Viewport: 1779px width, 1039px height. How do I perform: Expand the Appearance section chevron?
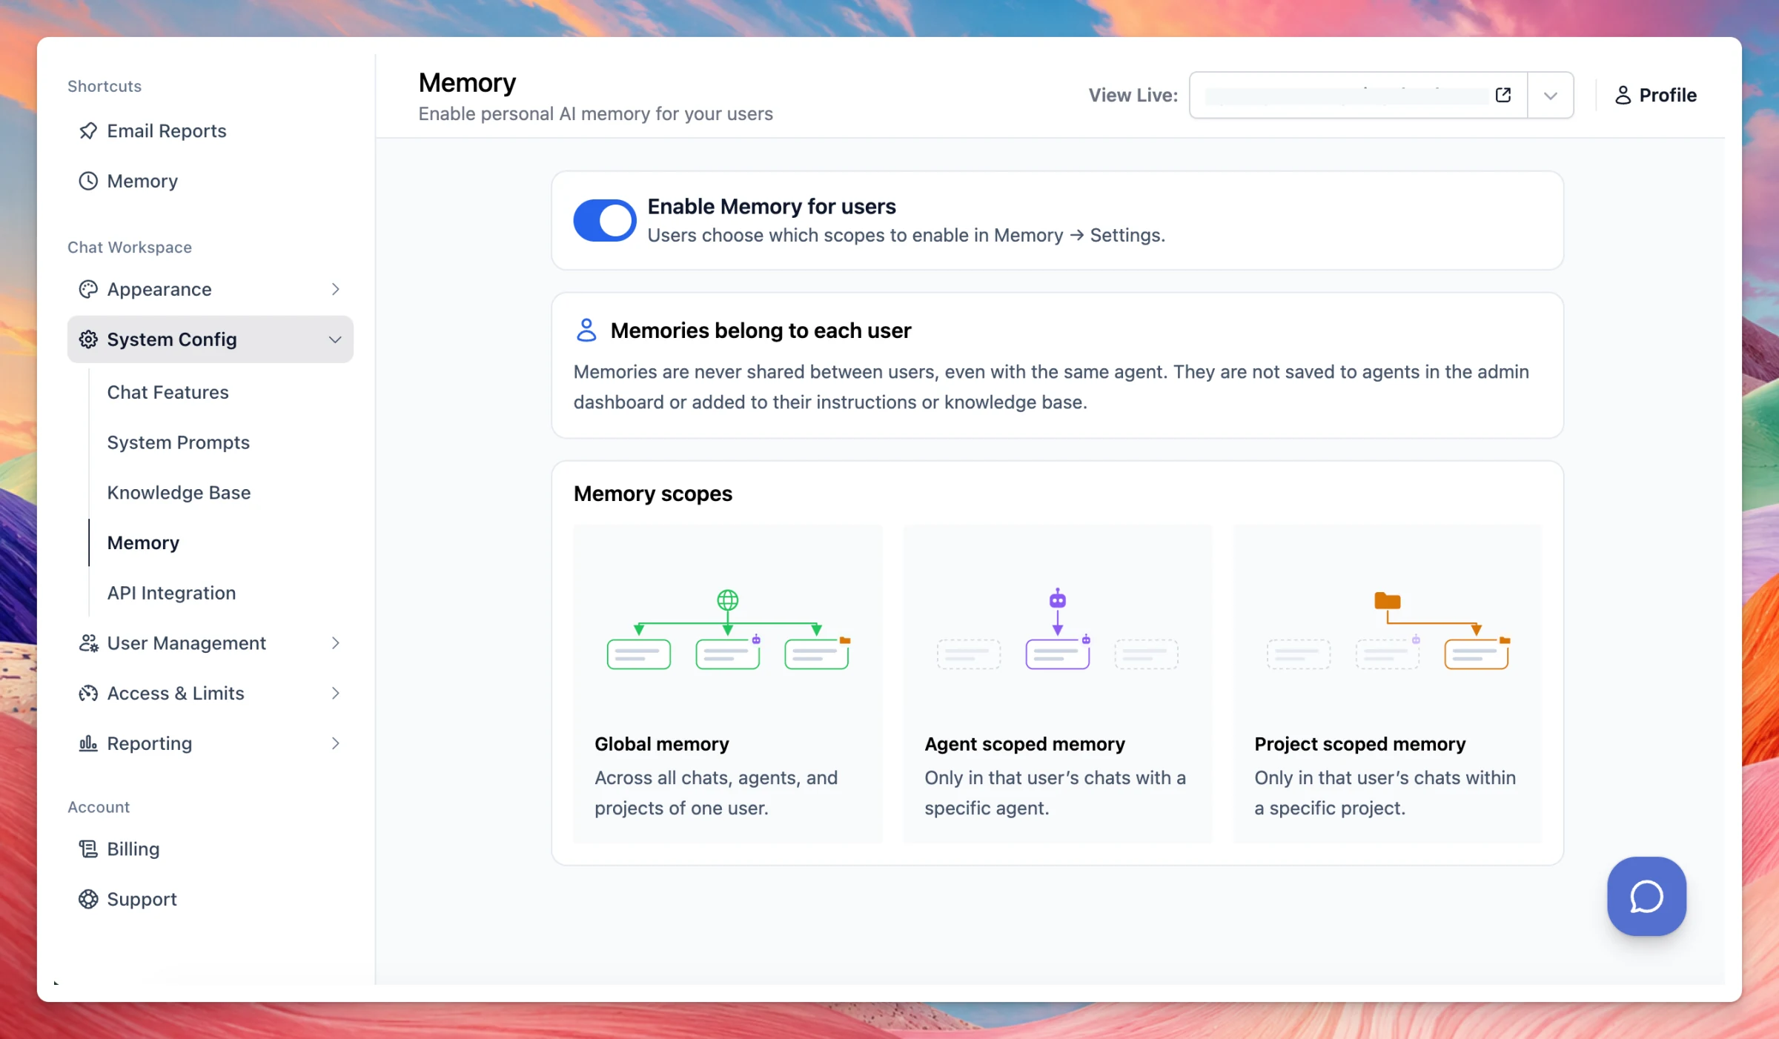335,289
